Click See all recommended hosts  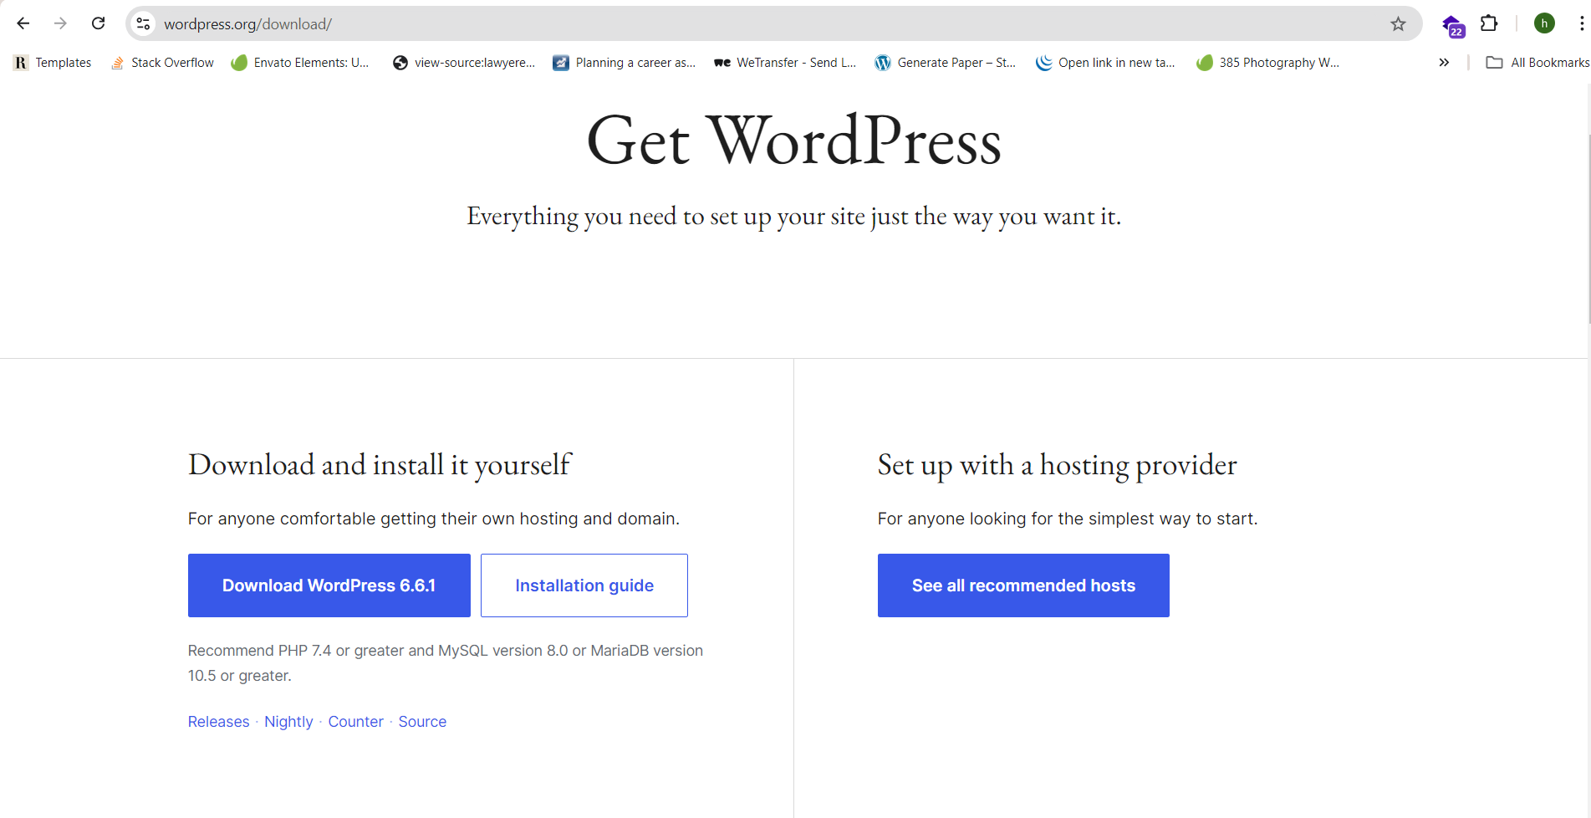[x=1022, y=585]
